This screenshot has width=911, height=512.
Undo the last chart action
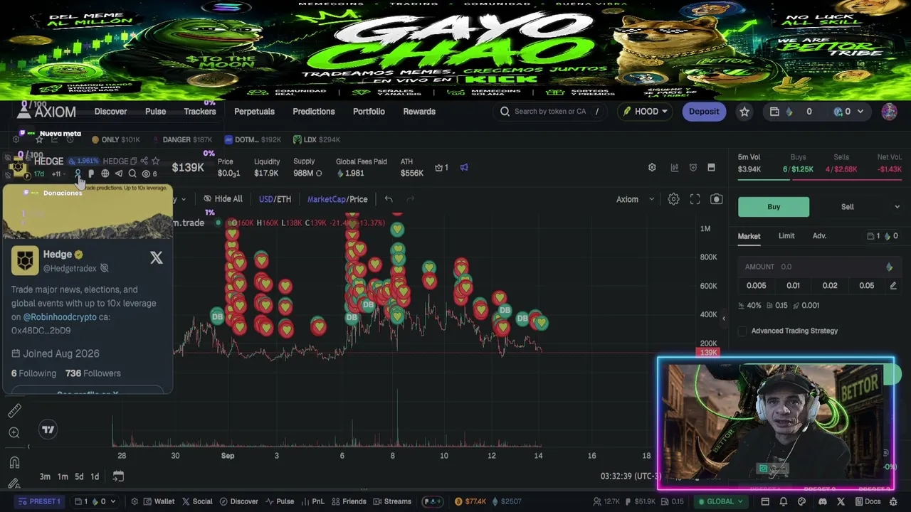coord(389,199)
